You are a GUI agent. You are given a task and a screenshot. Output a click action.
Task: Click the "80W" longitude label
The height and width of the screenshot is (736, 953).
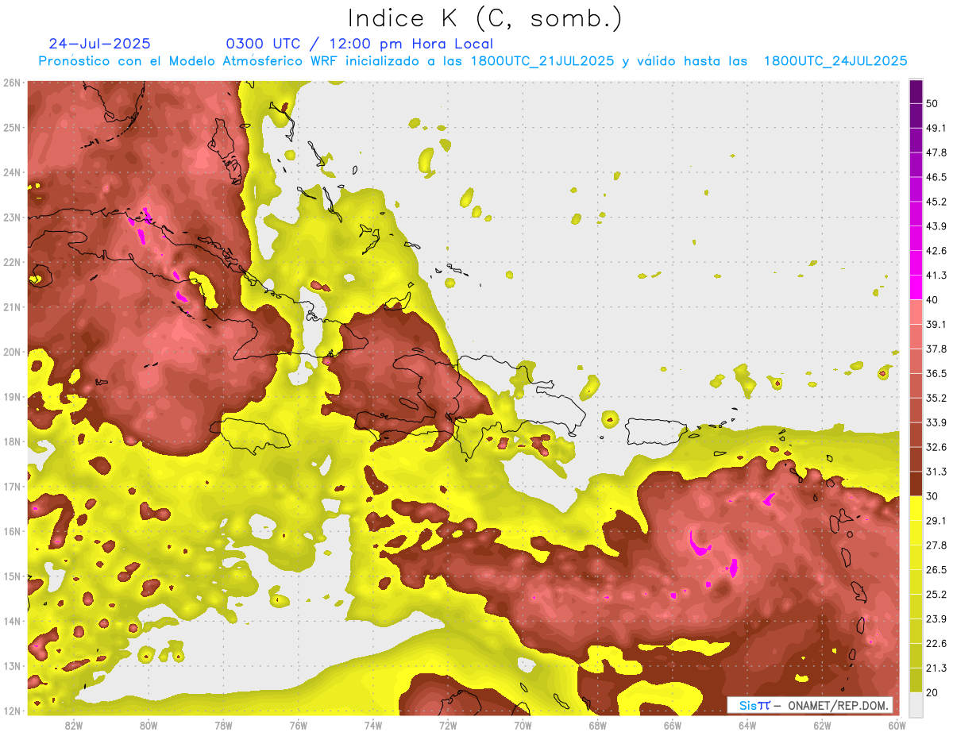pos(149,726)
